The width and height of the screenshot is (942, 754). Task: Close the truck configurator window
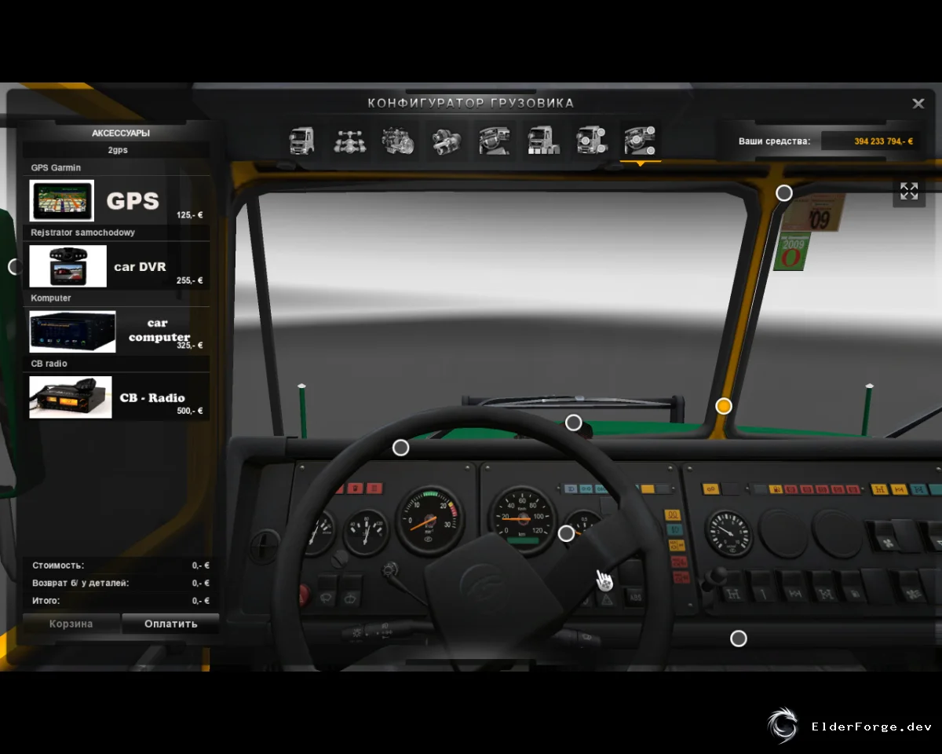coord(918,104)
